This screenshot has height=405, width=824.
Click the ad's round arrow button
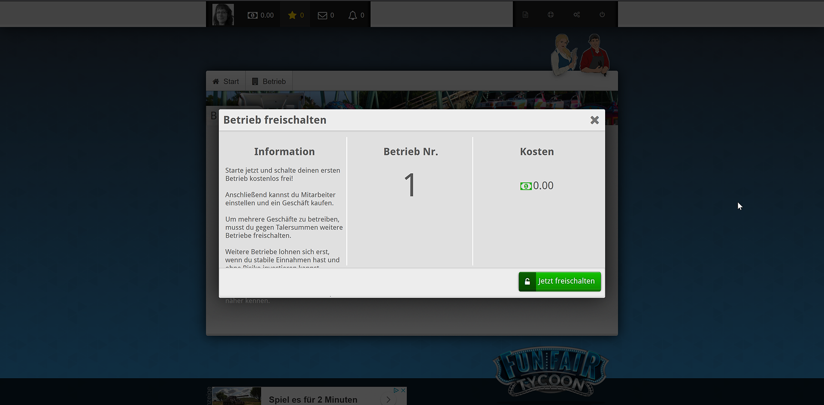[x=388, y=399]
